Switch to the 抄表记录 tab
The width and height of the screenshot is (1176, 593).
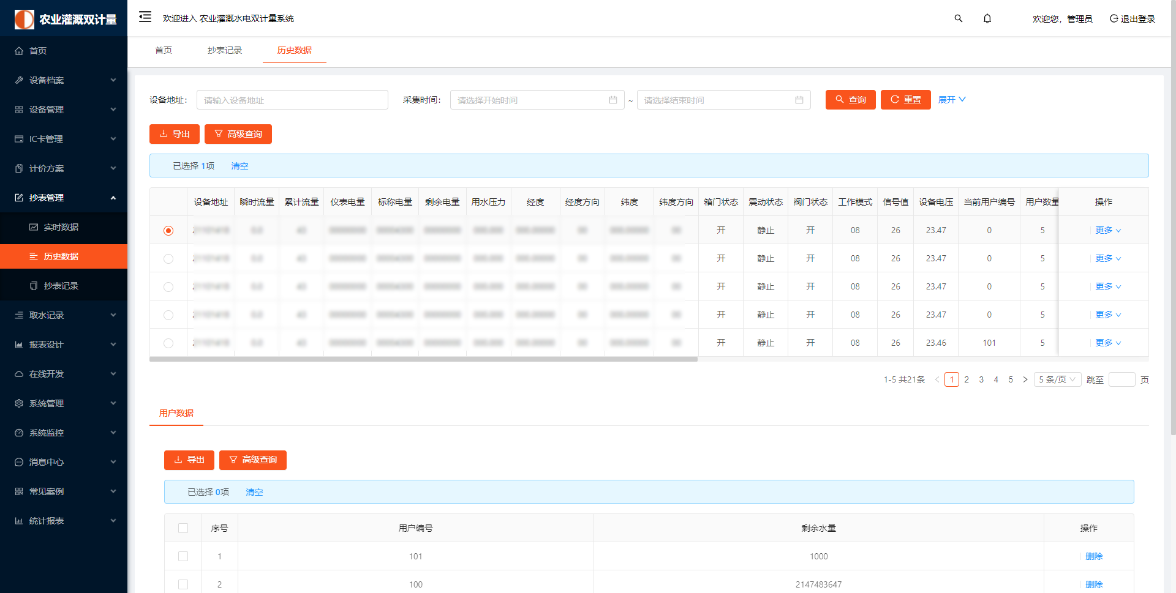(225, 50)
